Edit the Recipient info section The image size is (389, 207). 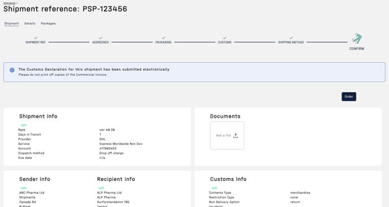tap(101, 188)
